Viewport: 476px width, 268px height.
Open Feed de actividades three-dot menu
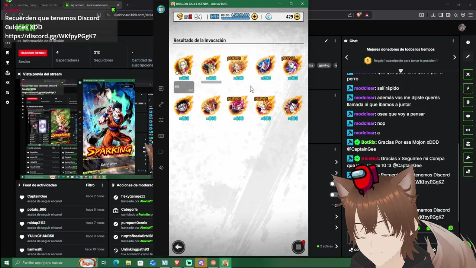coord(102,185)
